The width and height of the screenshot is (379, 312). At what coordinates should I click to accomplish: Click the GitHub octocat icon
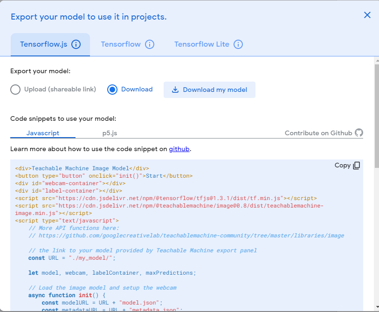click(x=359, y=132)
